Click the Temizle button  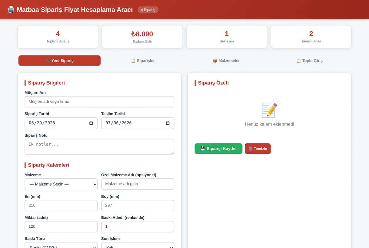tap(258, 149)
